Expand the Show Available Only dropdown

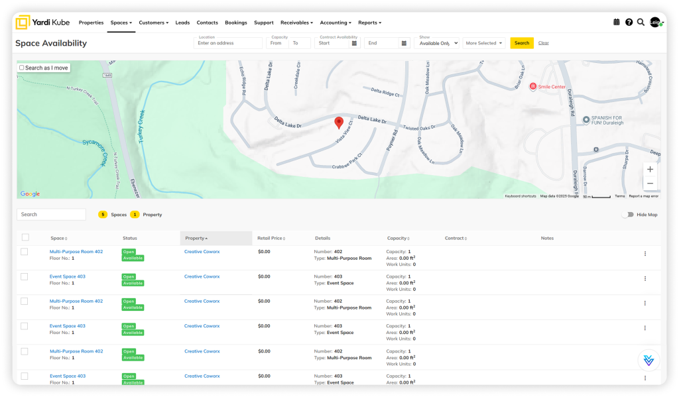coord(436,43)
